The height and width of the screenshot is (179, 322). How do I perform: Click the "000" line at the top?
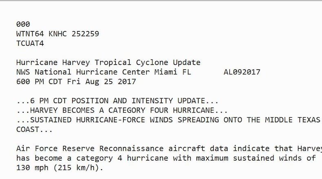point(23,24)
